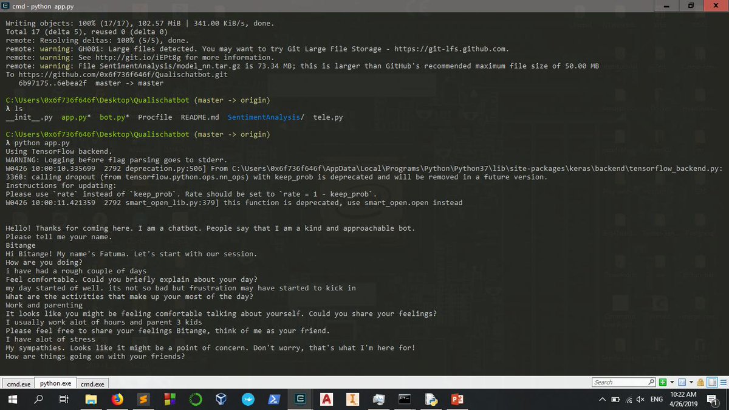Open the dropdown arrow beside the green plus
Viewport: 729px width, 410px height.
(672, 383)
